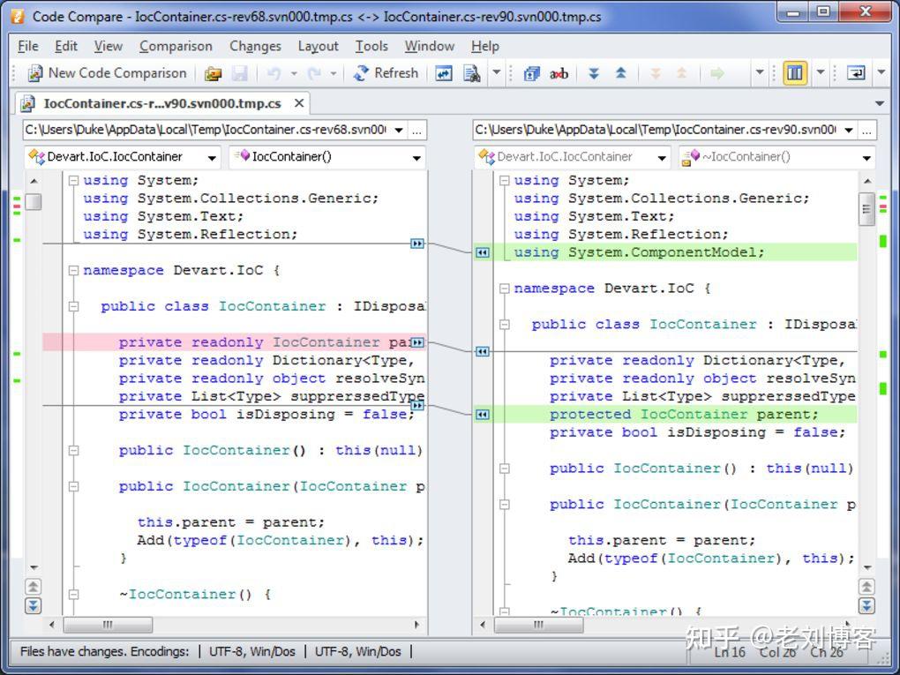Open the folder icon to browse files
The height and width of the screenshot is (675, 900).
pyautogui.click(x=213, y=73)
